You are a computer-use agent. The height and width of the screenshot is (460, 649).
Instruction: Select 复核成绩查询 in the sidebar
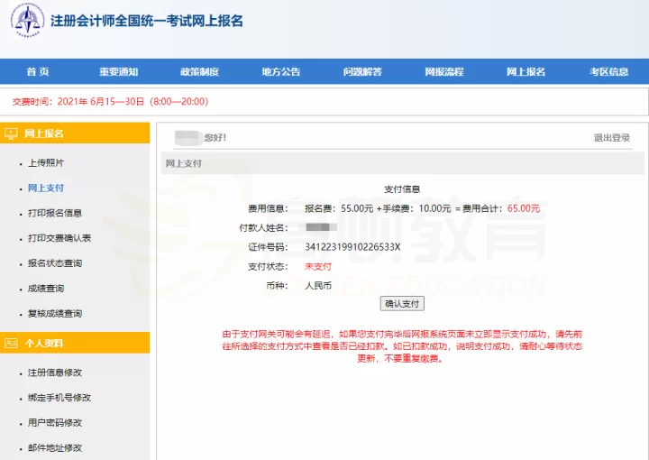55,314
